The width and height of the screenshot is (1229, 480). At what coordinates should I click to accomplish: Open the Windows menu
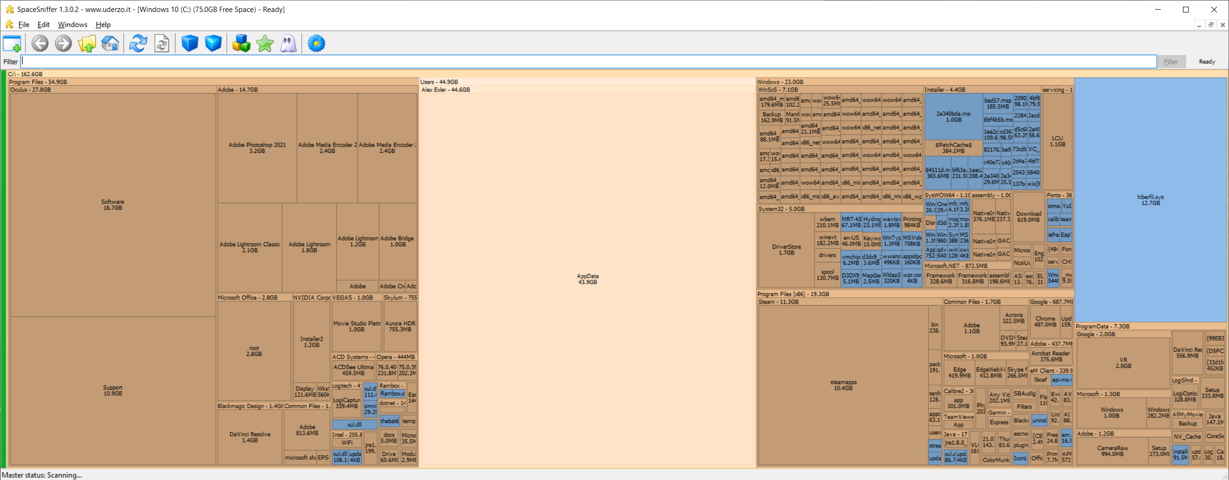point(72,24)
